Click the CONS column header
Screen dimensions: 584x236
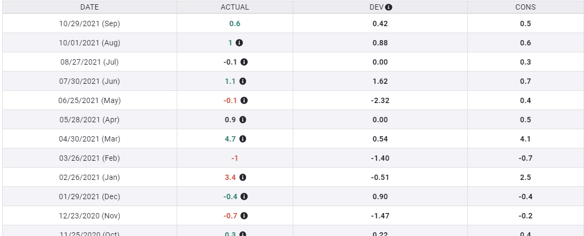click(525, 7)
